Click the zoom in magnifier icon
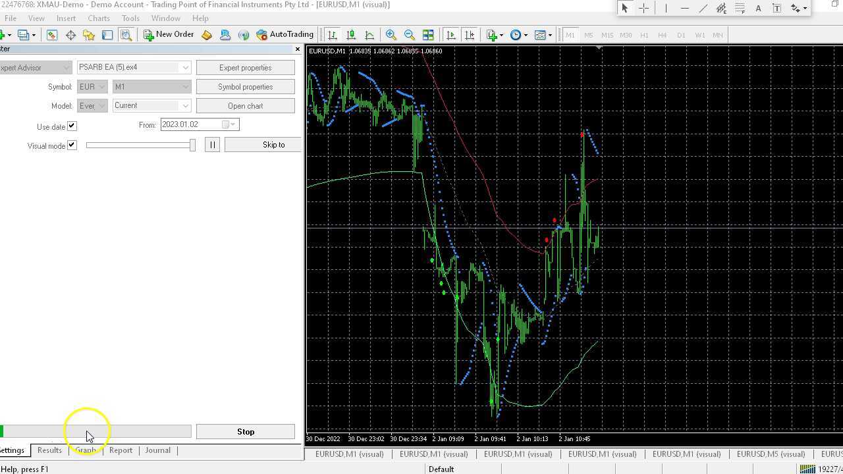Viewport: 843px width, 474px height. click(x=391, y=35)
